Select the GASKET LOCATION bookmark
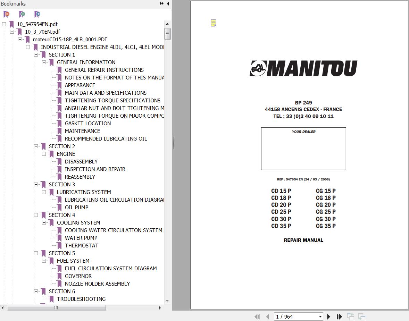Image resolution: width=409 pixels, height=321 pixels. pos(87,123)
